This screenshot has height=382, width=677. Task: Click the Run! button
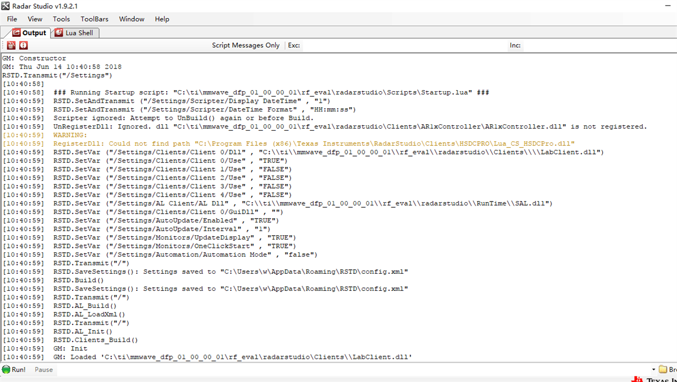(14, 369)
